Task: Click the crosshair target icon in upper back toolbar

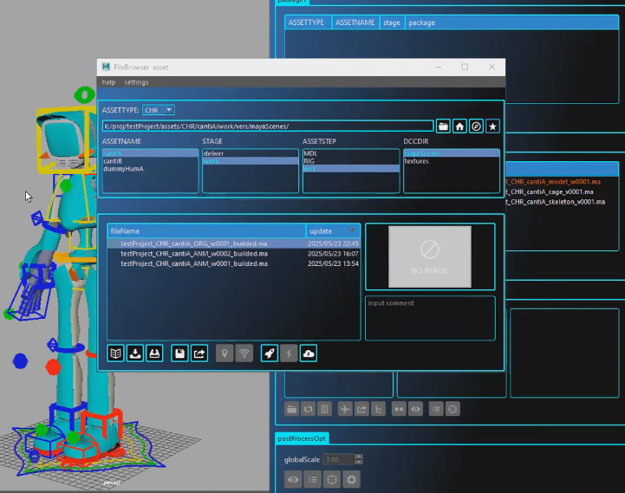Action: [452, 409]
